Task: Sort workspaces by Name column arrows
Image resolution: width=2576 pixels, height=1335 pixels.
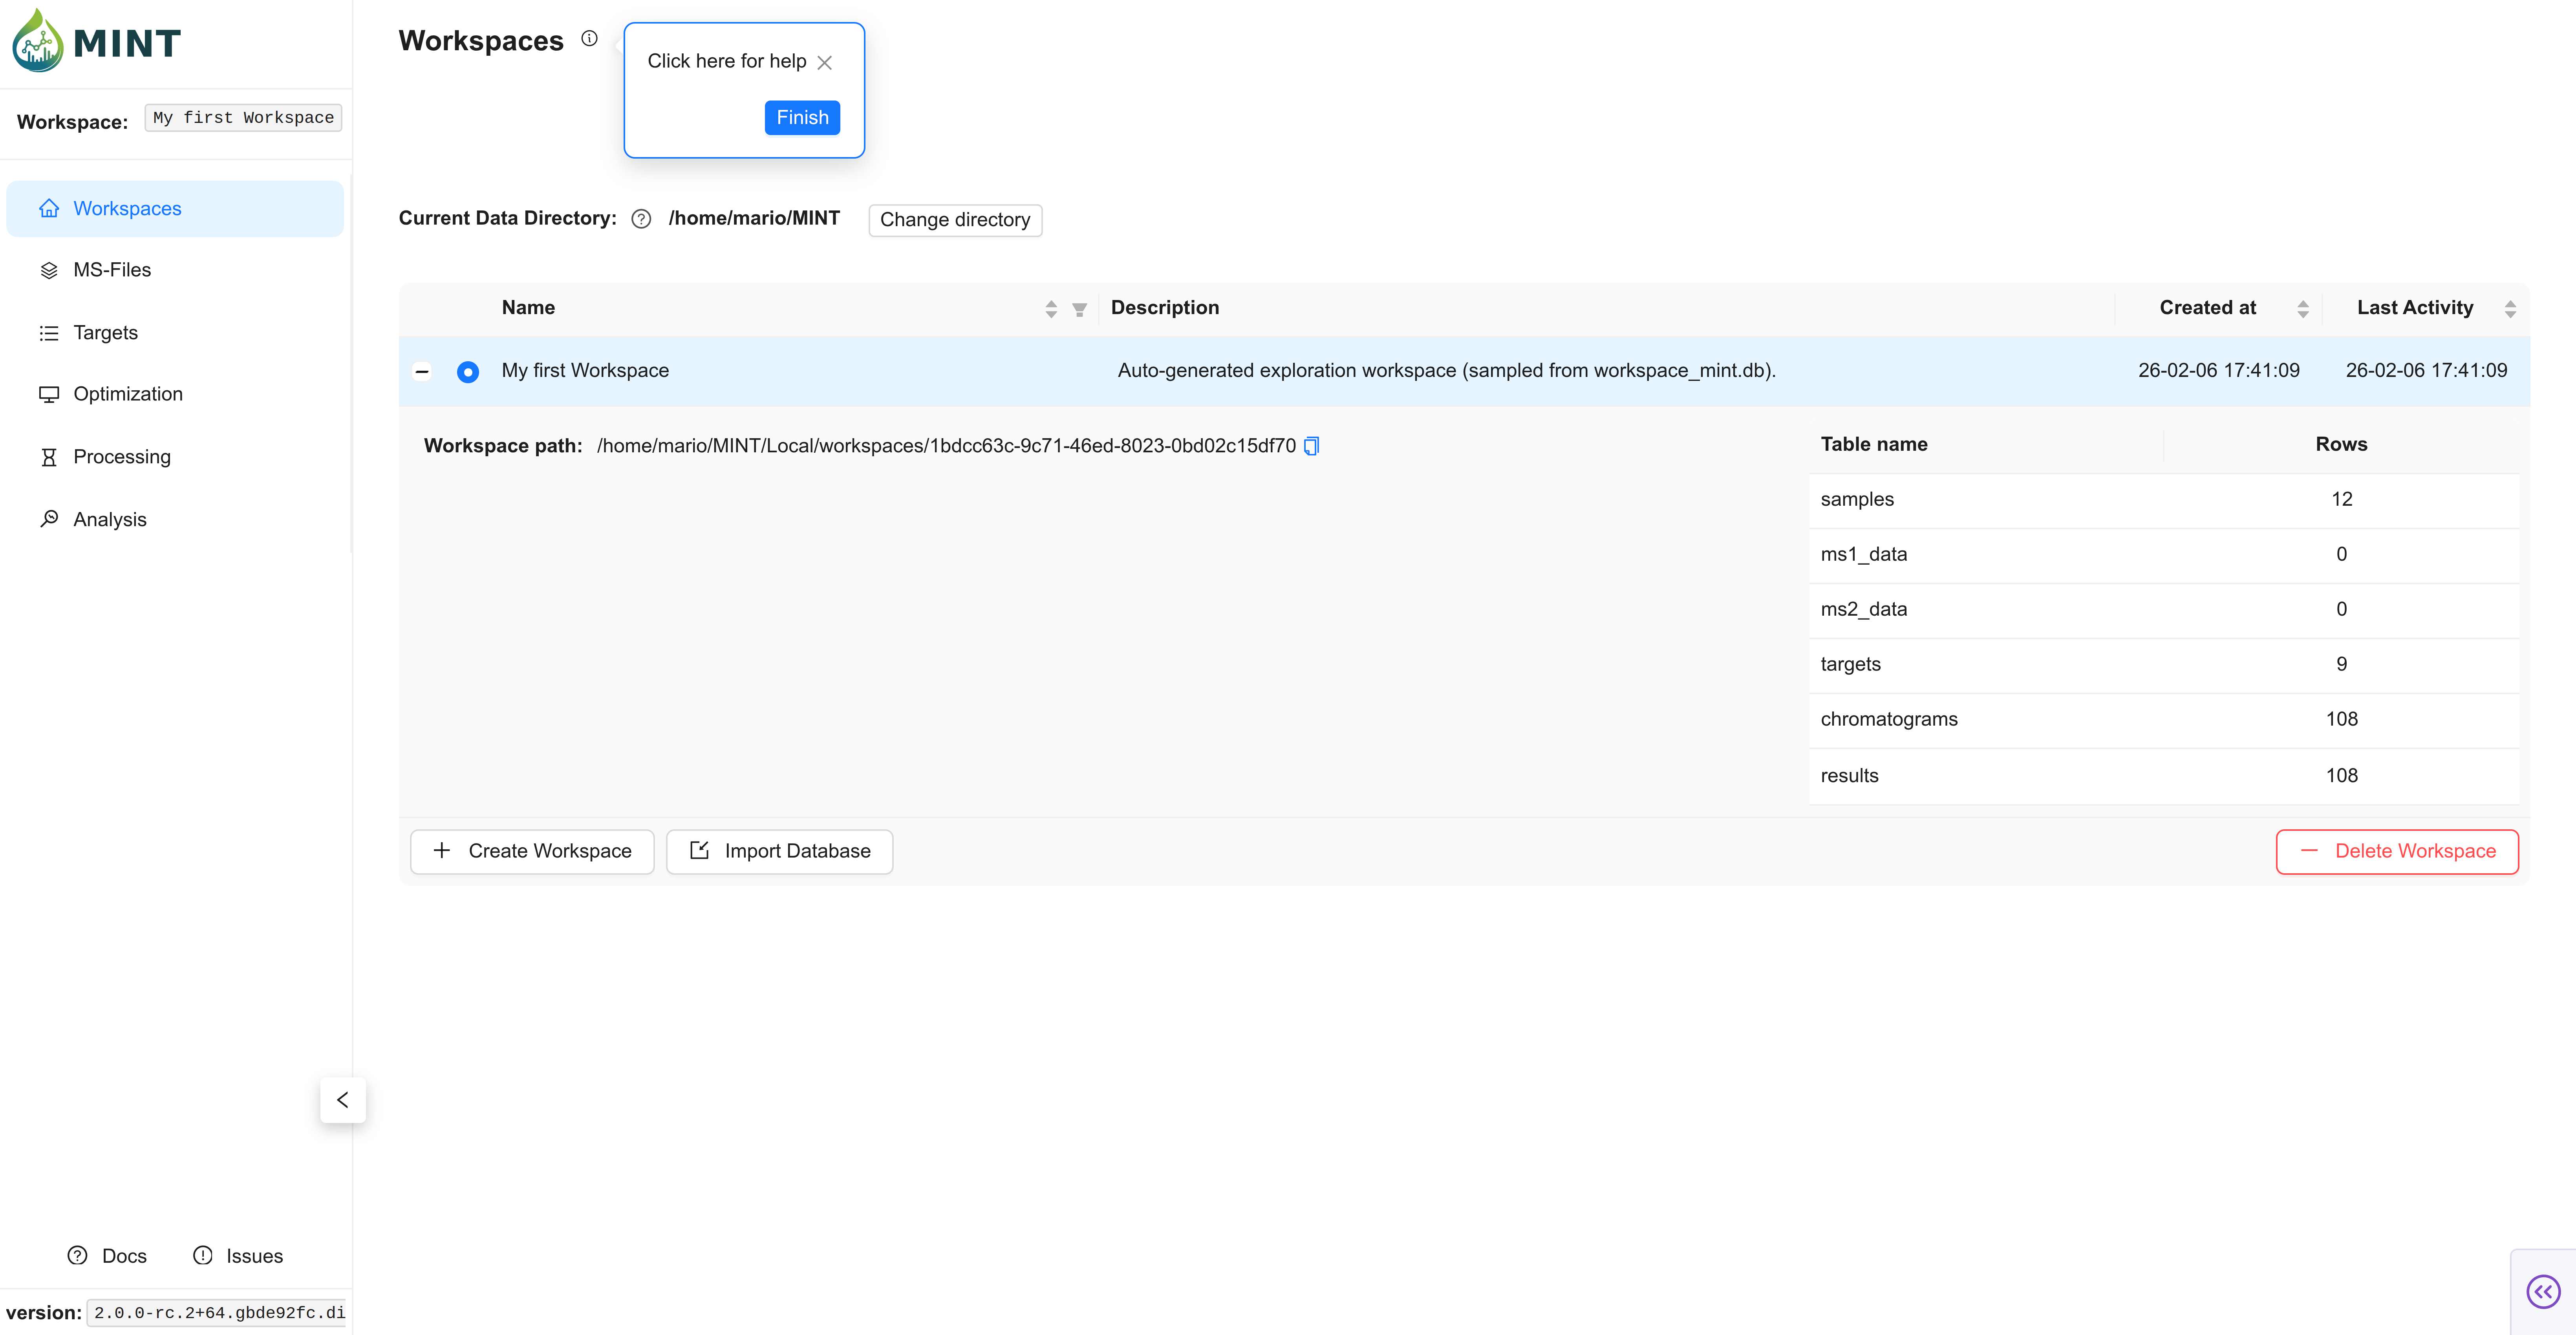Action: point(1050,309)
